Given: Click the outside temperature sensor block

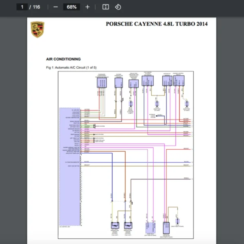Looking at the screenshot, I should coord(119,83).
